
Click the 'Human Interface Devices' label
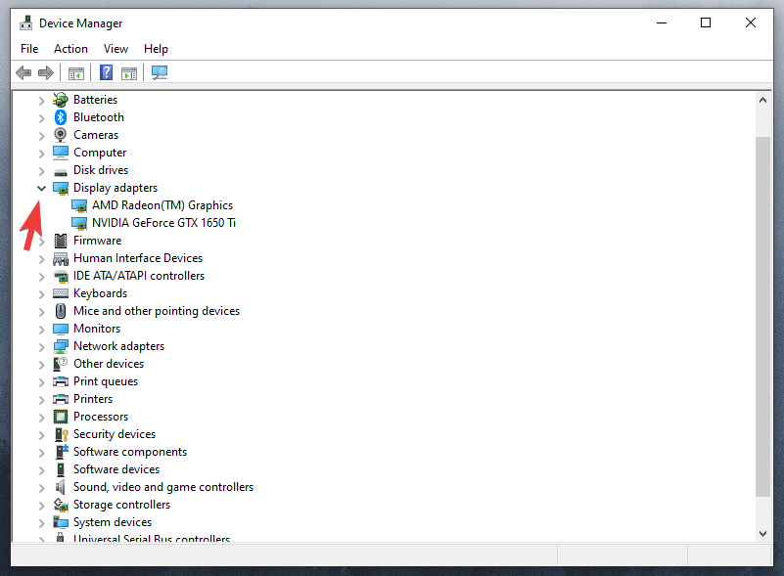click(x=138, y=258)
